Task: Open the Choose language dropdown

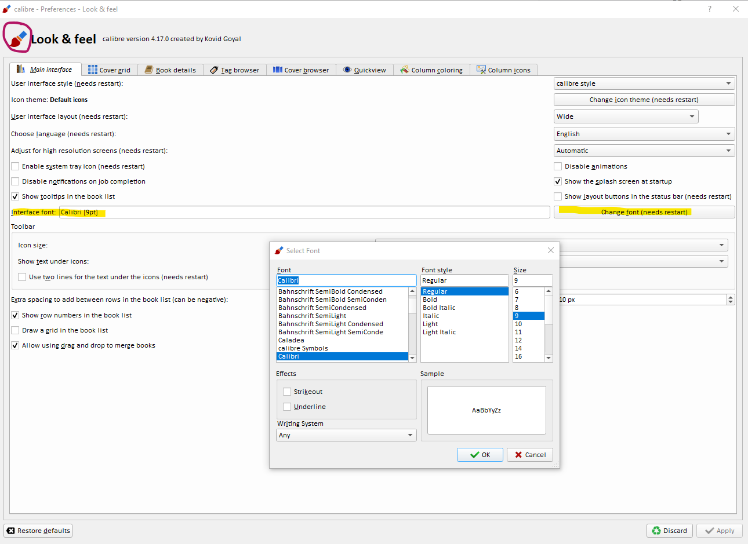Action: [644, 134]
